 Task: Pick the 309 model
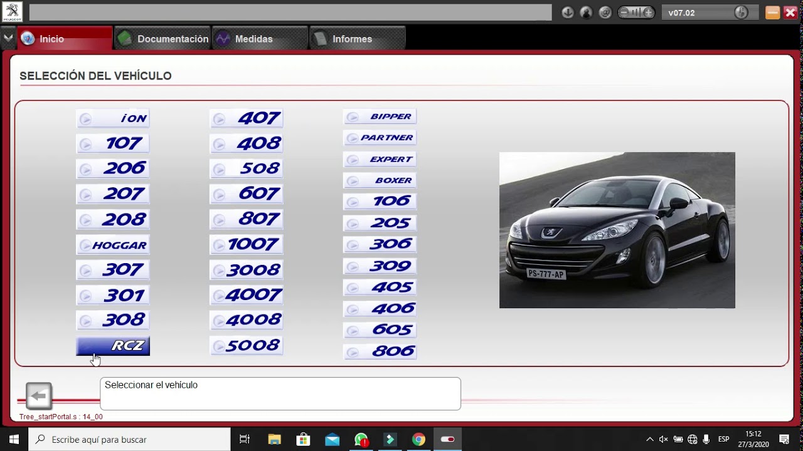pyautogui.click(x=380, y=266)
